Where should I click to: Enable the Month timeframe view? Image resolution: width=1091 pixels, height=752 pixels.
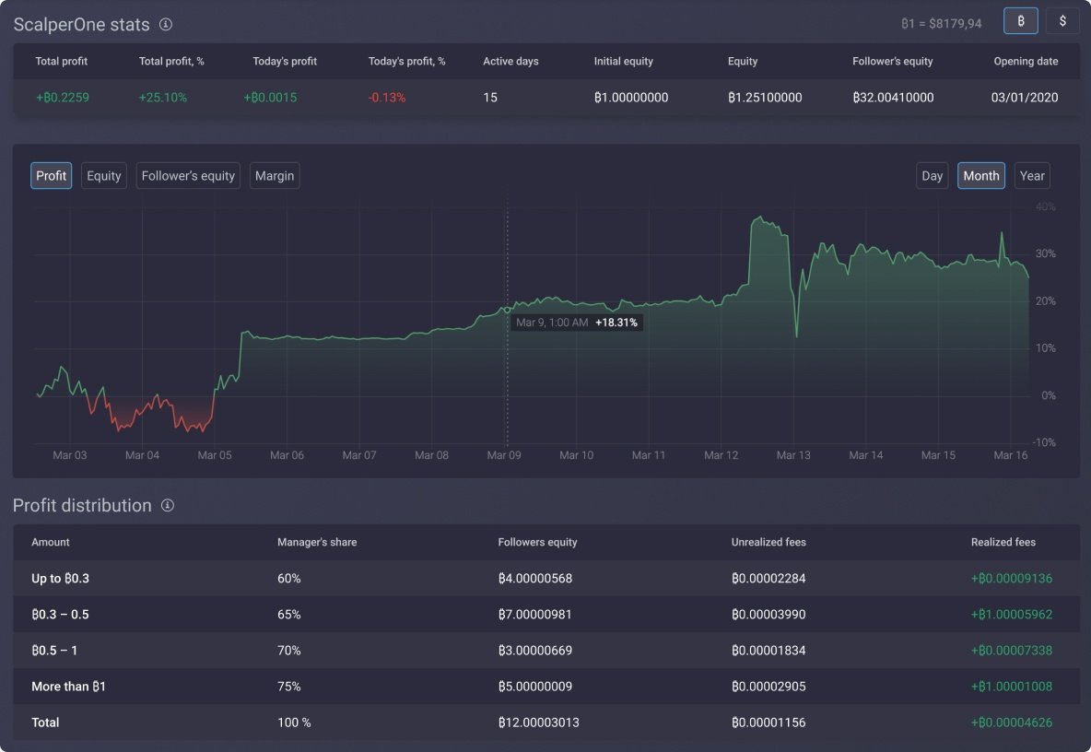click(980, 175)
